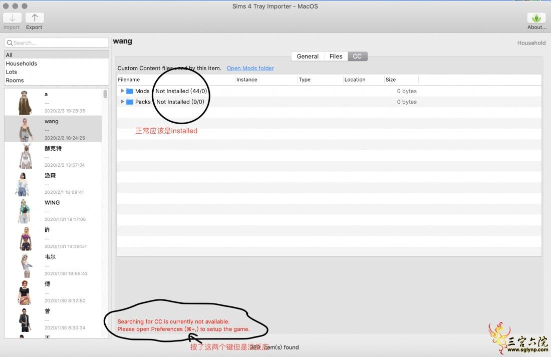Select the CC tab
Image resolution: width=551 pixels, height=357 pixels.
tap(357, 56)
